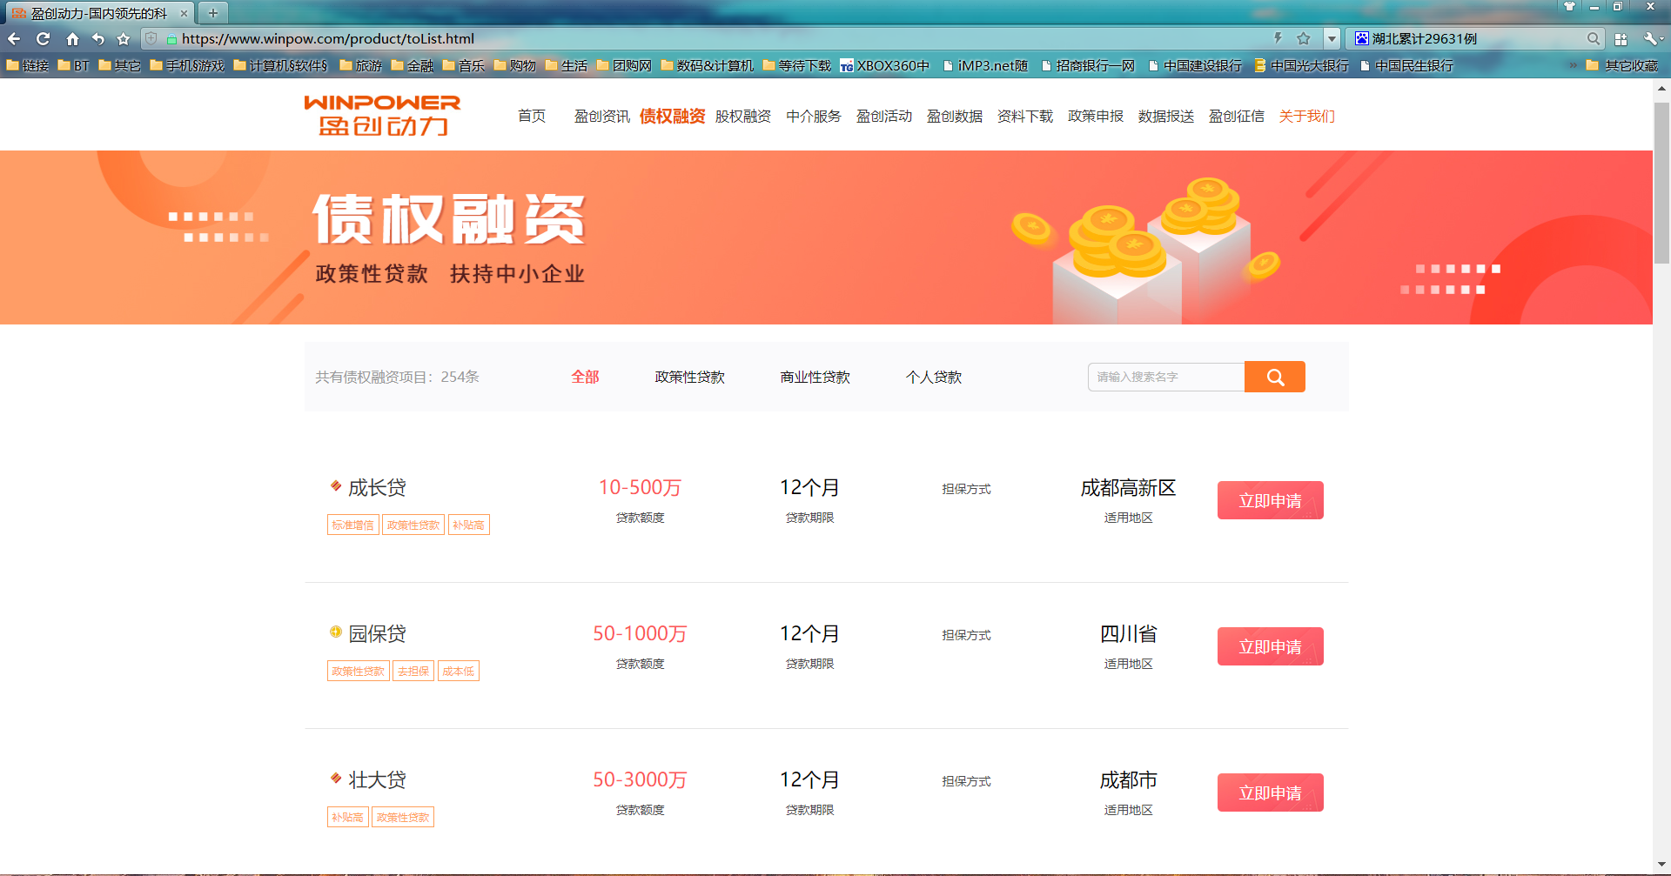The width and height of the screenshot is (1671, 876).
Task: Click the magnifier in browser search box
Action: click(x=1594, y=38)
